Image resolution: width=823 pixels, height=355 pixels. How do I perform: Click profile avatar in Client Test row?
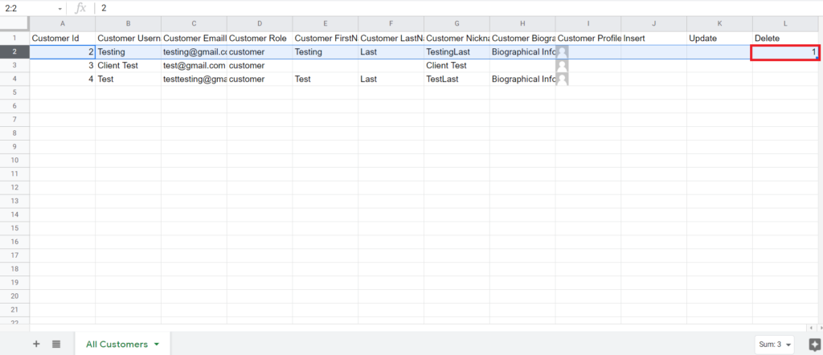(x=562, y=66)
